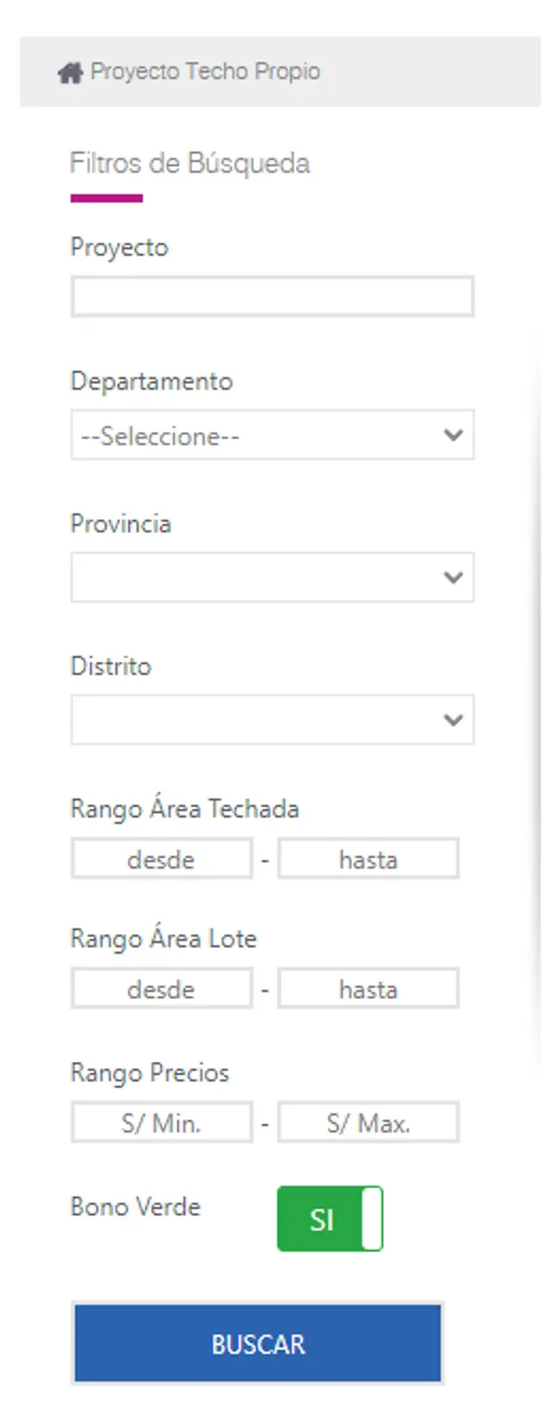Expand the Distrito dropdown list
This screenshot has width=551, height=1413.
pyautogui.click(x=272, y=720)
